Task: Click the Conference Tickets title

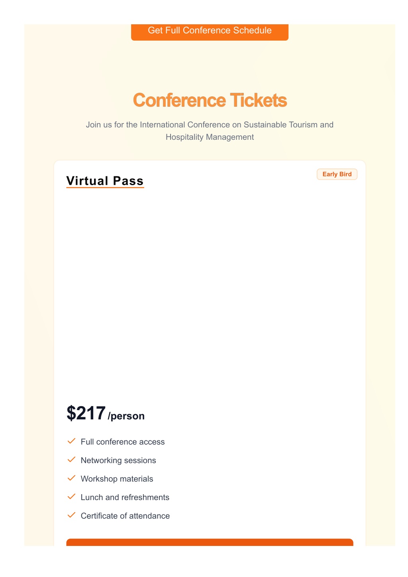Action: [x=210, y=100]
